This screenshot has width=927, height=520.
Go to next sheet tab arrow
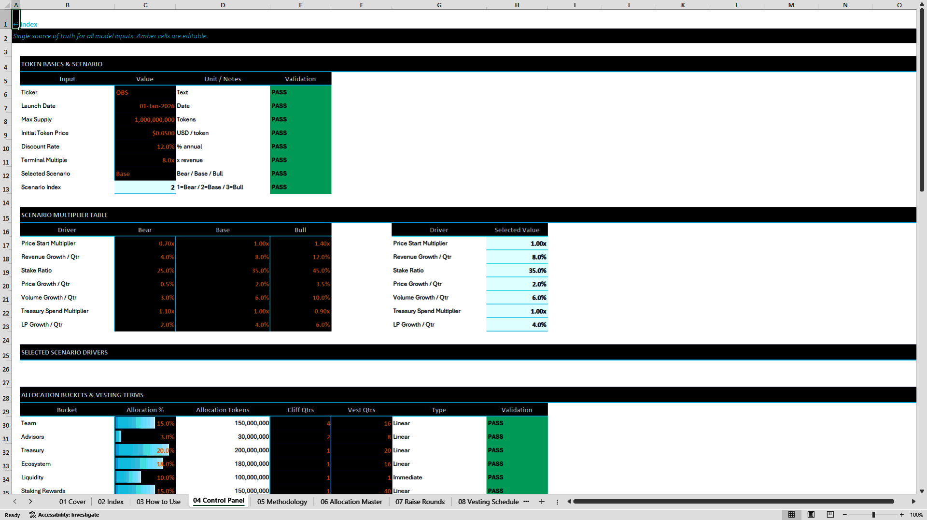pyautogui.click(x=30, y=502)
